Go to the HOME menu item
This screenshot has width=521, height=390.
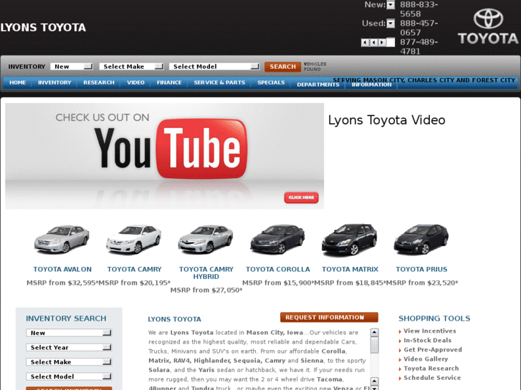18,82
